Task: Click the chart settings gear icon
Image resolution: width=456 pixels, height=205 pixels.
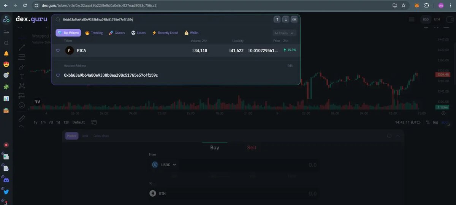Action: click(443, 113)
